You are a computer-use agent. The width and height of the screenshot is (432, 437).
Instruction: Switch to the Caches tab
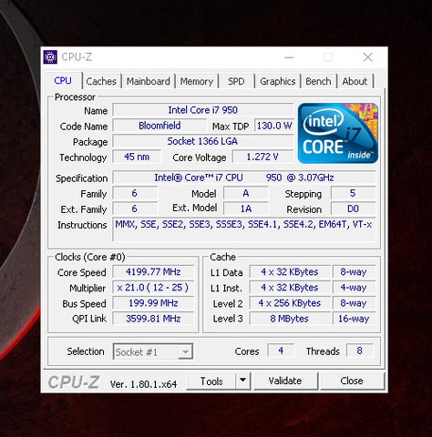[101, 81]
